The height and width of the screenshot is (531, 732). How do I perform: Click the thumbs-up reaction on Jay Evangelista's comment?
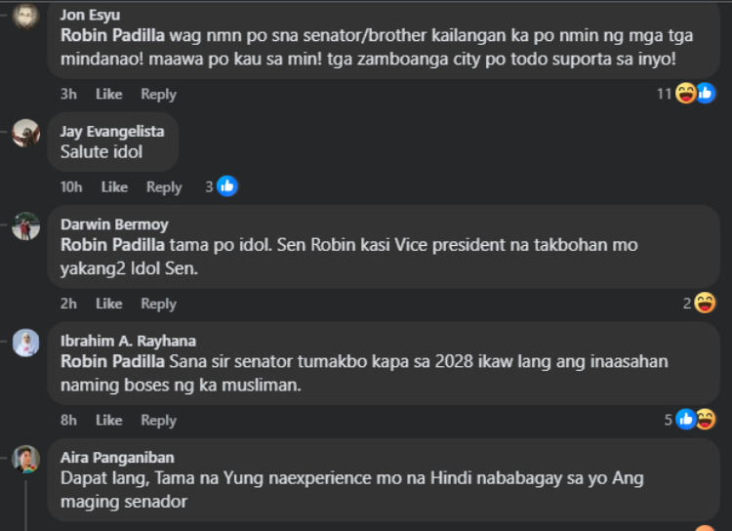[227, 186]
